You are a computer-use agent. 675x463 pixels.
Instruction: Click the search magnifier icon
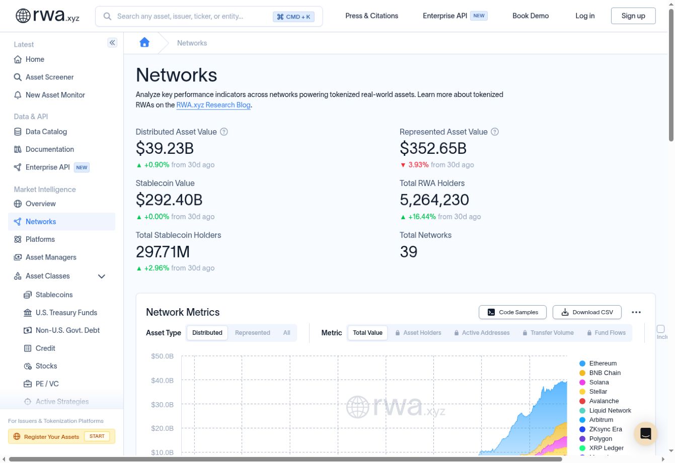(107, 16)
